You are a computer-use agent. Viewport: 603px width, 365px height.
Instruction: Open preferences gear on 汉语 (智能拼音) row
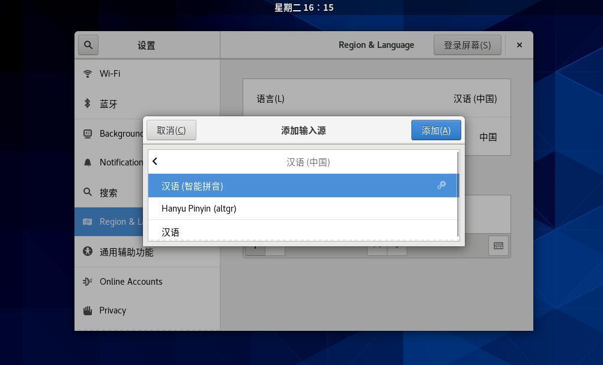(441, 186)
